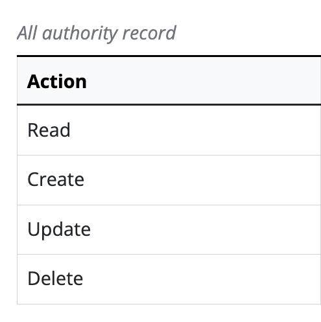Click the thick line under the Action header
The image size is (321, 322).
click(x=169, y=105)
